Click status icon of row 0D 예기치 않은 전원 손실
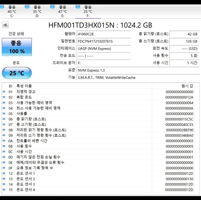This screenshot has width=201, height=200. [x=4, y=157]
